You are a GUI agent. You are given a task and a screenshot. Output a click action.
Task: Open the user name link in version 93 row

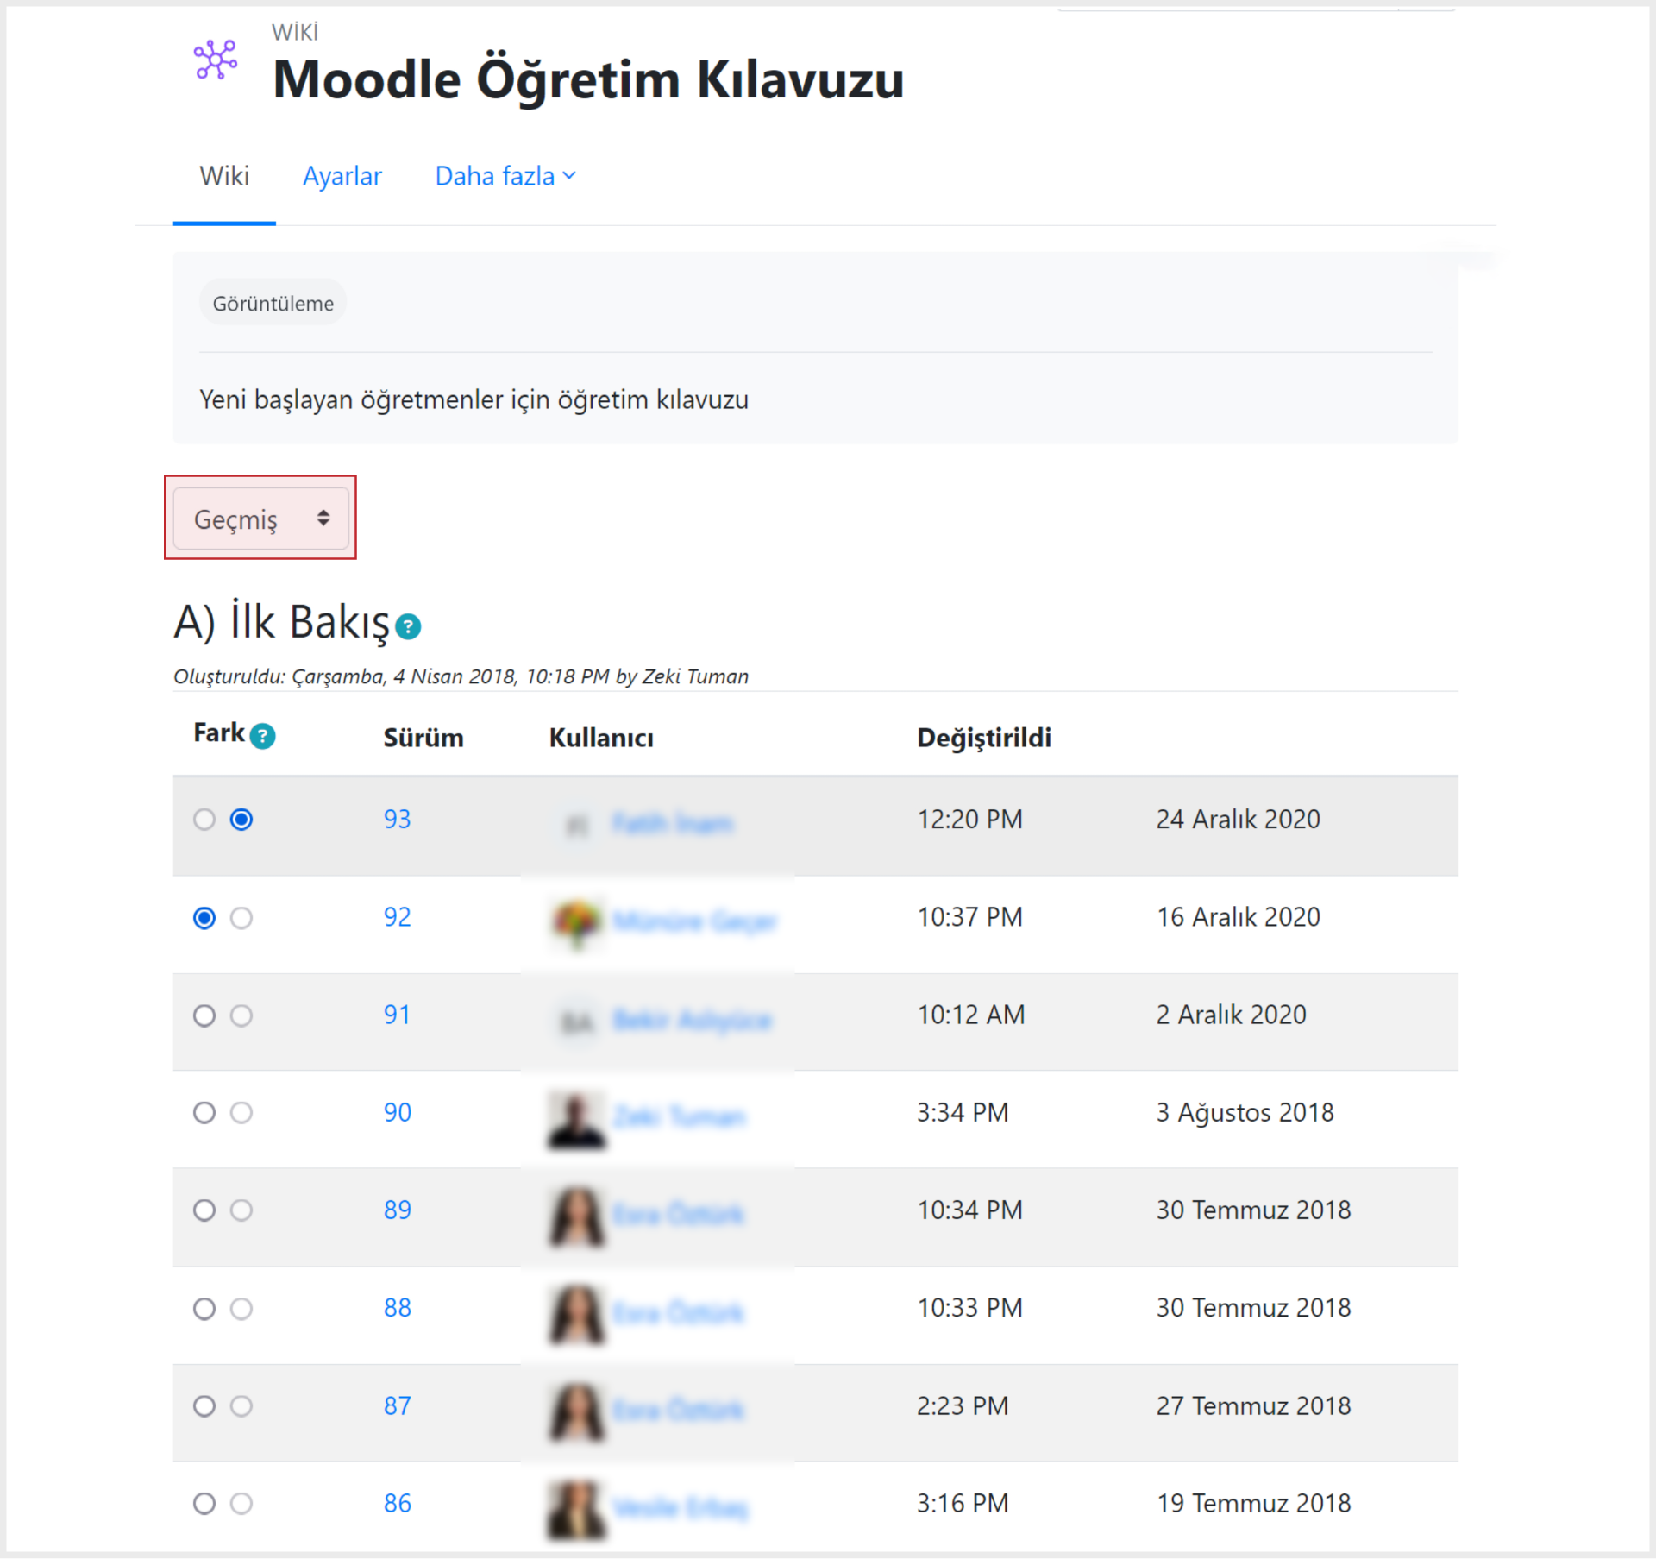click(673, 824)
